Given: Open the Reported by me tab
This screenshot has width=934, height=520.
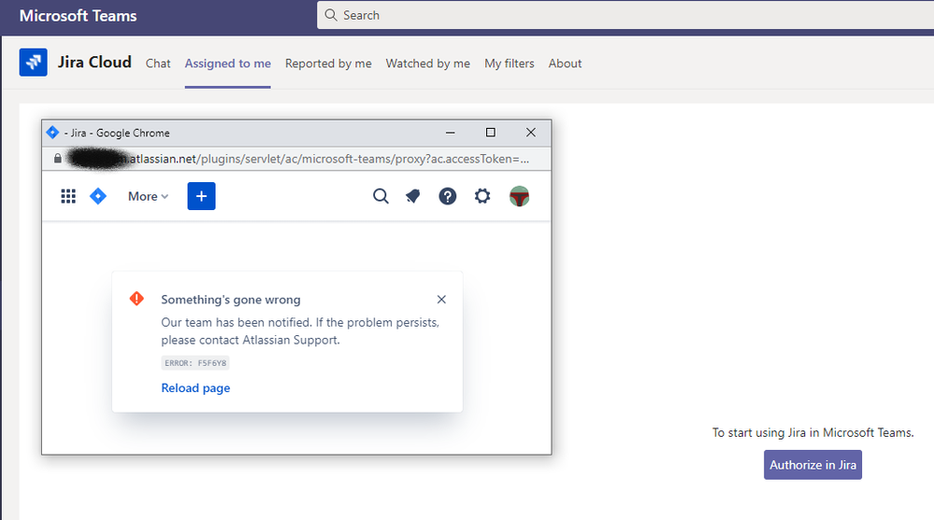Looking at the screenshot, I should tap(328, 63).
